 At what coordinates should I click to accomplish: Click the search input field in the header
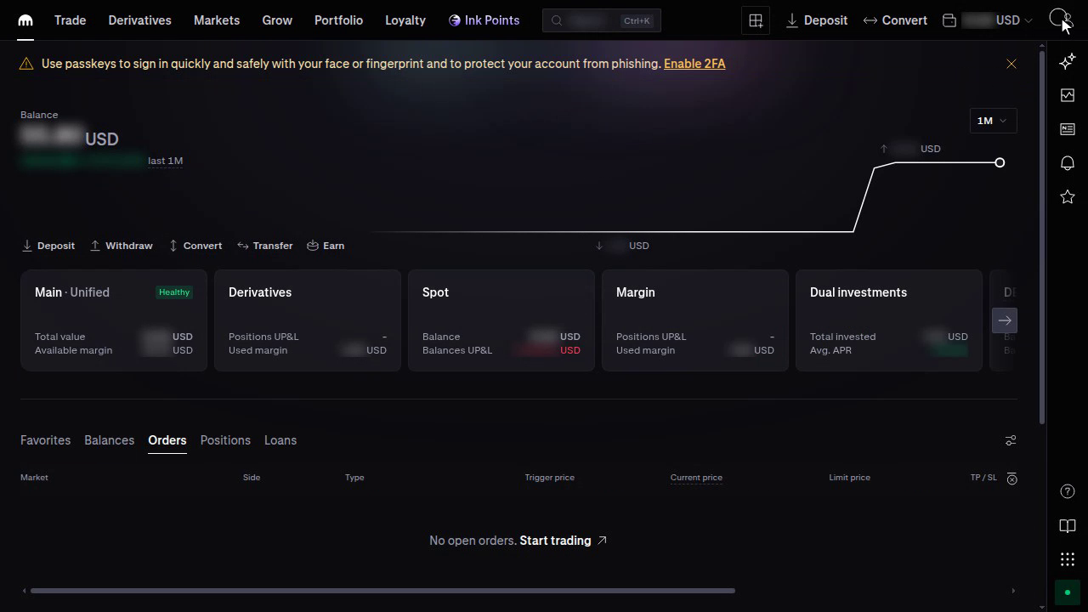[x=601, y=20]
